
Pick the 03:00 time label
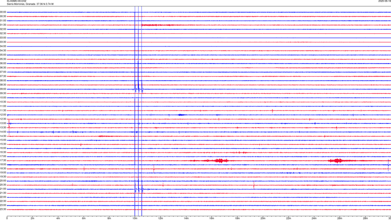(x=3, y=37)
